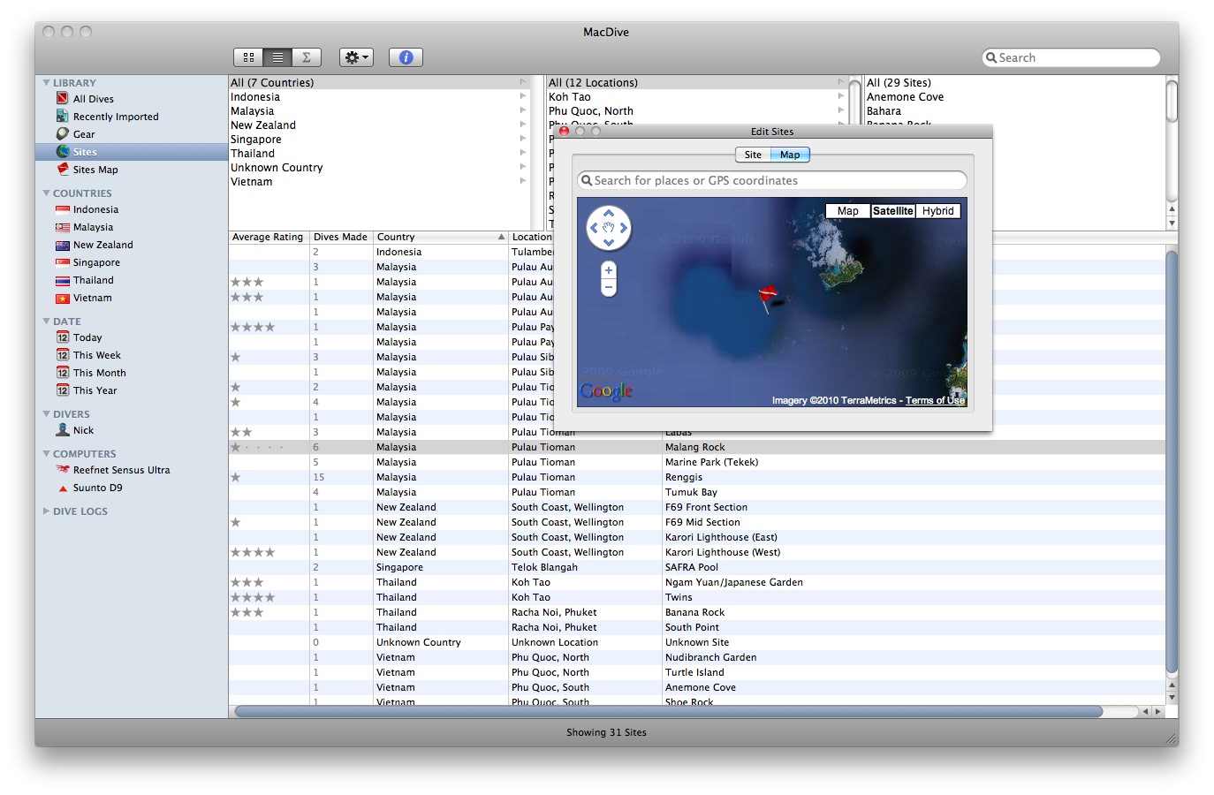Select plain Map view type
Screen dimensions: 1214x795
point(847,211)
